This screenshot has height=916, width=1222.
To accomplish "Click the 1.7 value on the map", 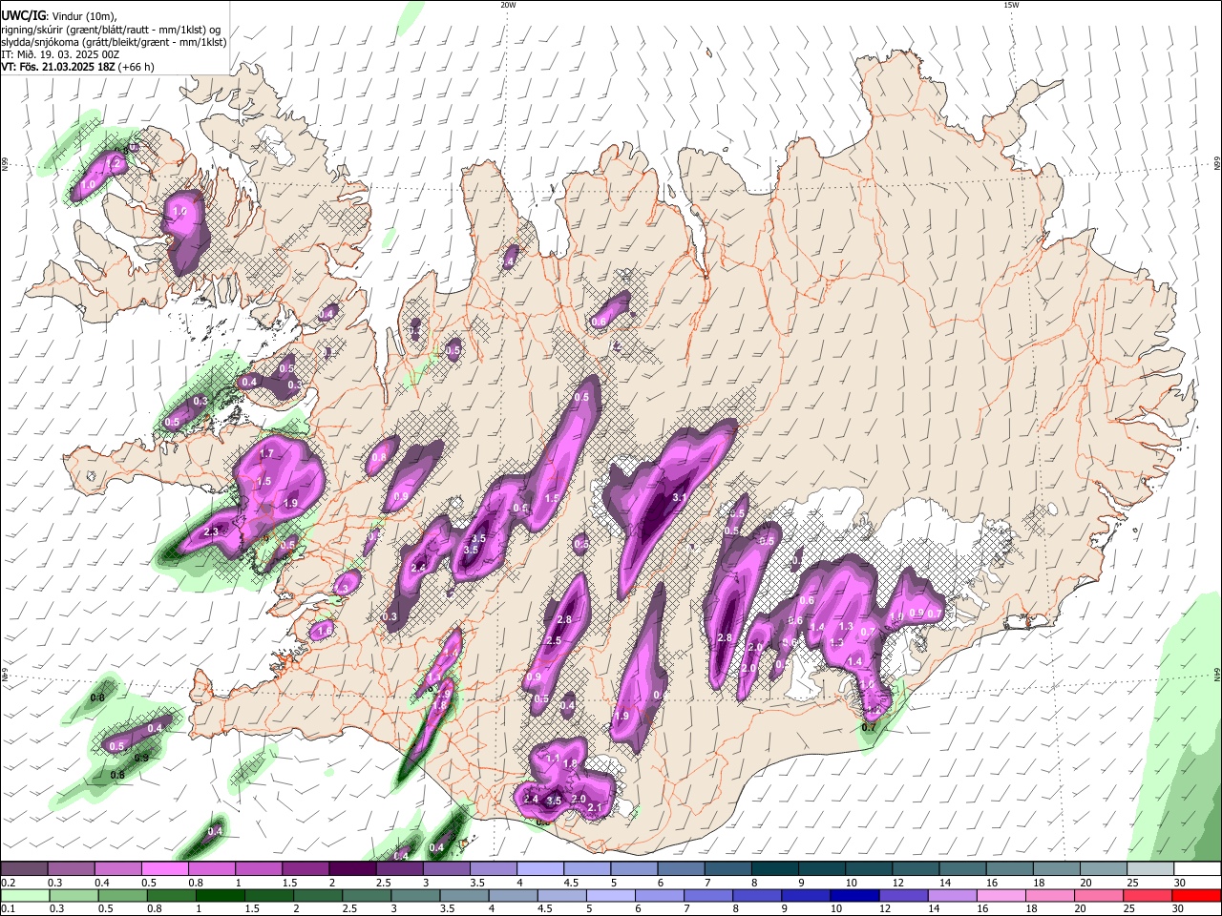I will [x=266, y=453].
